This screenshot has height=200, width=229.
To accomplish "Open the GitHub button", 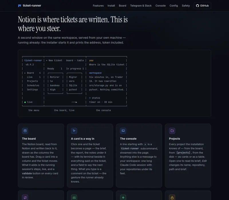I will click(202, 6).
